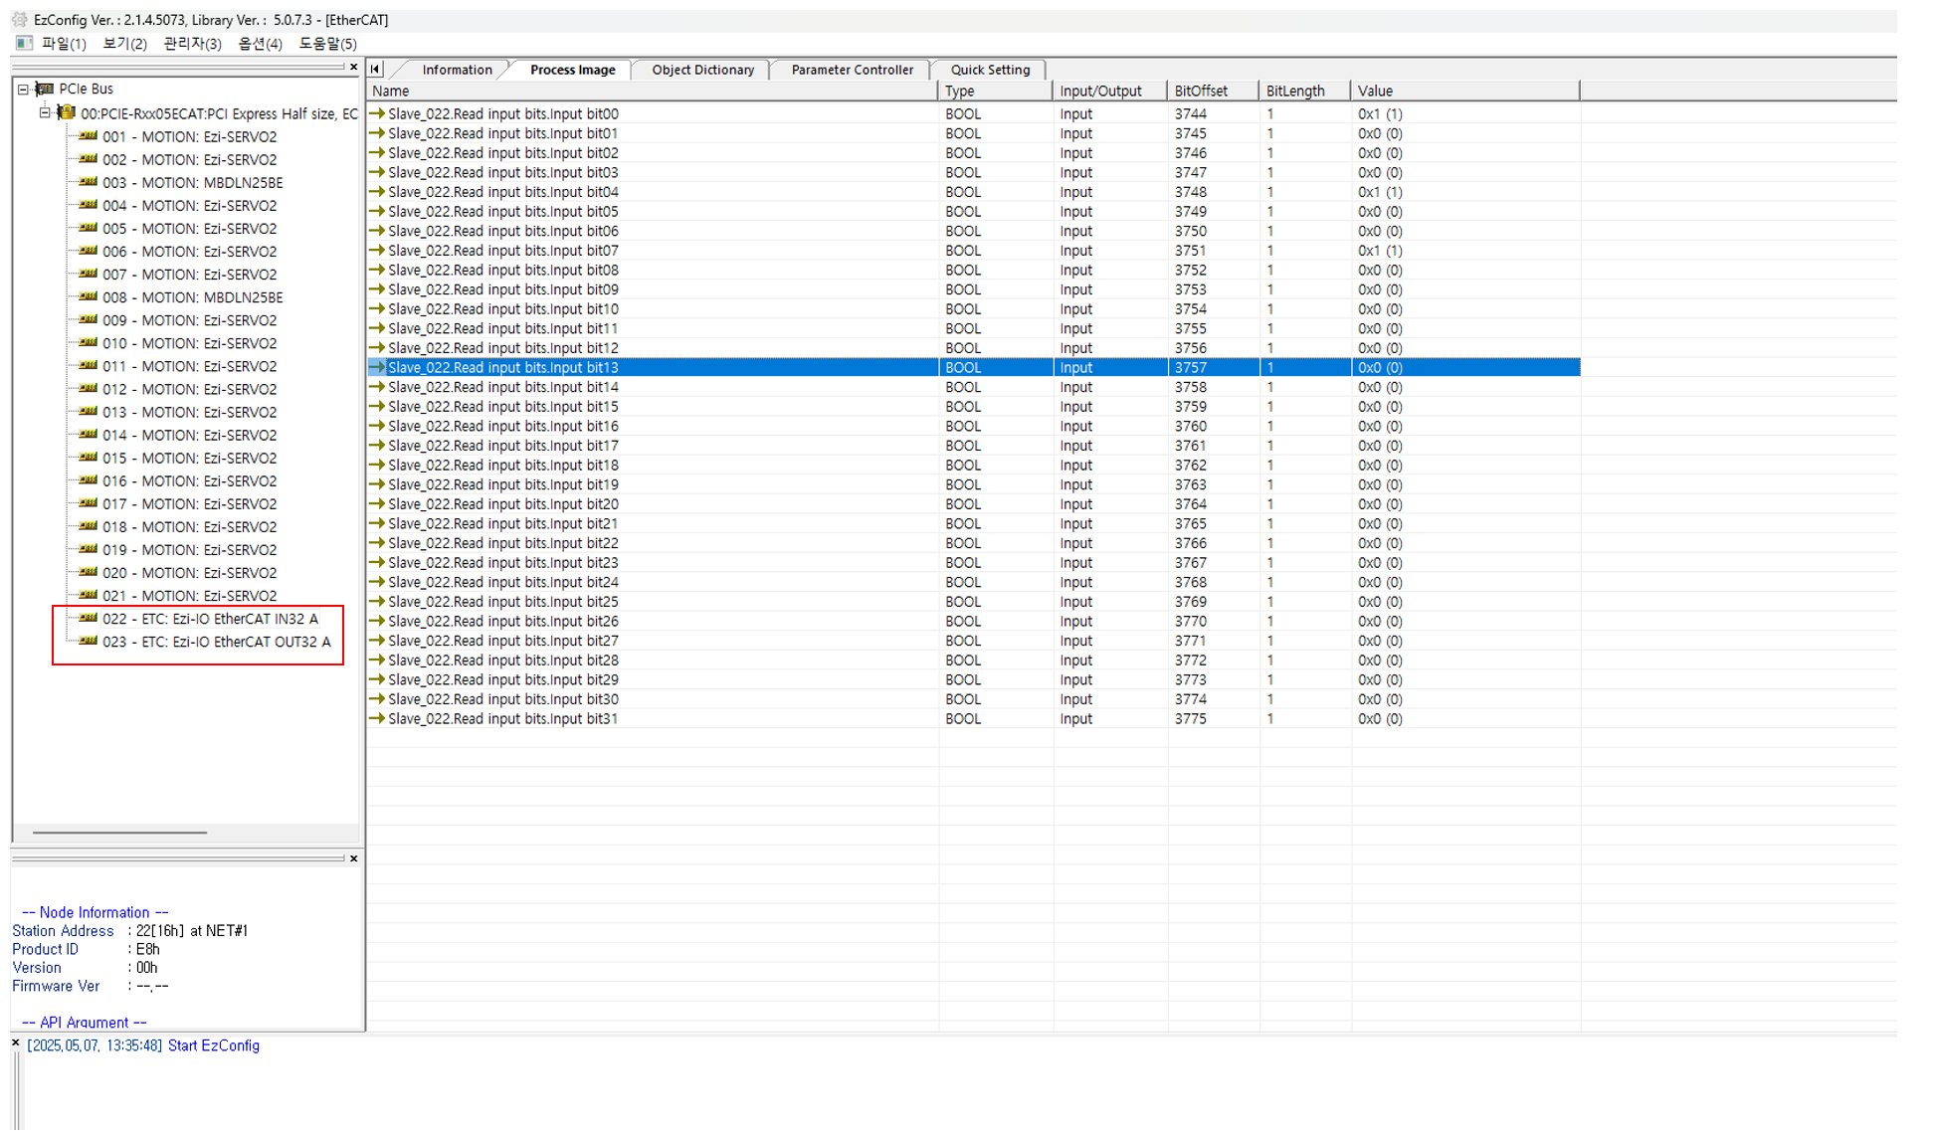This screenshot has height=1136, width=1934.
Task: Close the log output panel
Action: [x=15, y=1042]
